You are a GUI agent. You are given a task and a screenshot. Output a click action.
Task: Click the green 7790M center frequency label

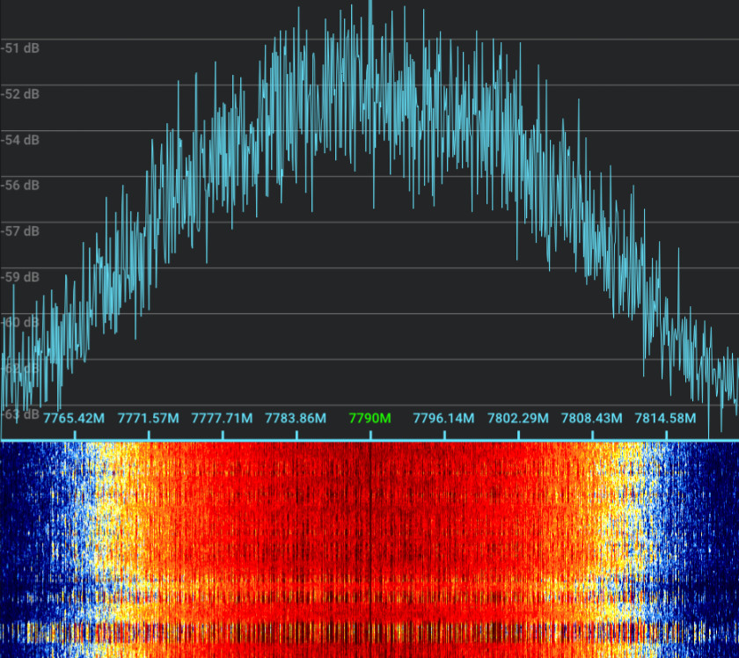[369, 418]
